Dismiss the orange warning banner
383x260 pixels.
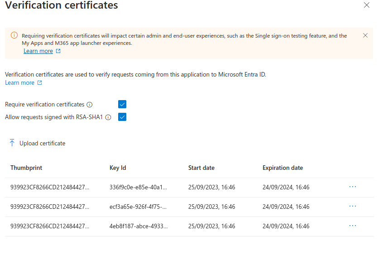pyautogui.click(x=365, y=35)
